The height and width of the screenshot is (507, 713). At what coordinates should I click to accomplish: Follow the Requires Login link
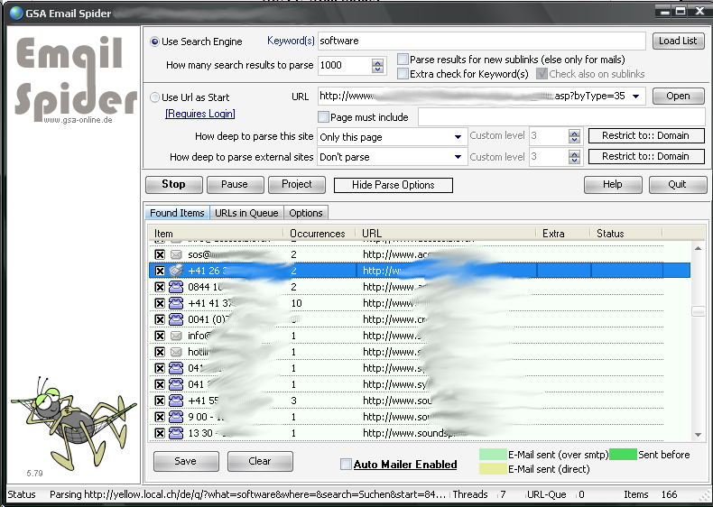point(199,114)
